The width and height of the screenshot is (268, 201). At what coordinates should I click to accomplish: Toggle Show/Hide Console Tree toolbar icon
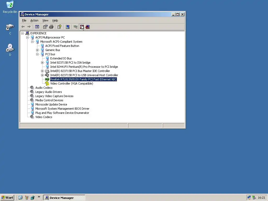[x=37, y=27]
